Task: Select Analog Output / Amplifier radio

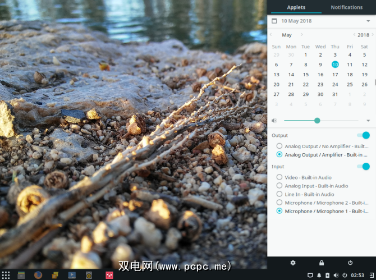Action: point(279,154)
